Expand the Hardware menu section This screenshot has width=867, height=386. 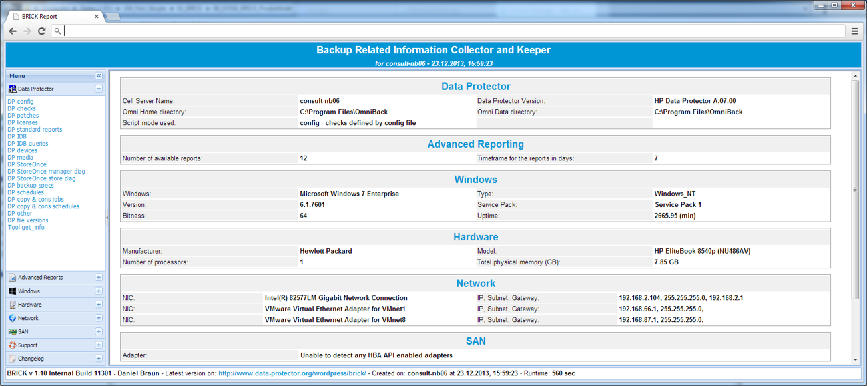pyautogui.click(x=99, y=305)
